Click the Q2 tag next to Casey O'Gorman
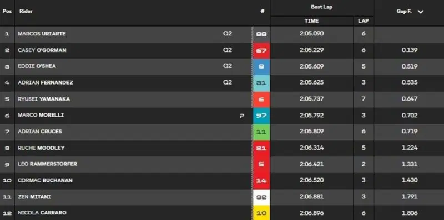The width and height of the screenshot is (444, 220). [228, 50]
